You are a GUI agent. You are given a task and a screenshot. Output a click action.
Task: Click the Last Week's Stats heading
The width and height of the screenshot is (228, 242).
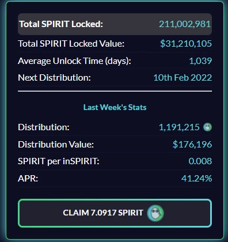(x=115, y=107)
